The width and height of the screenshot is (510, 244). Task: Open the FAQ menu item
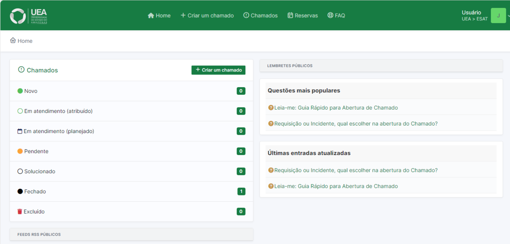(x=336, y=16)
